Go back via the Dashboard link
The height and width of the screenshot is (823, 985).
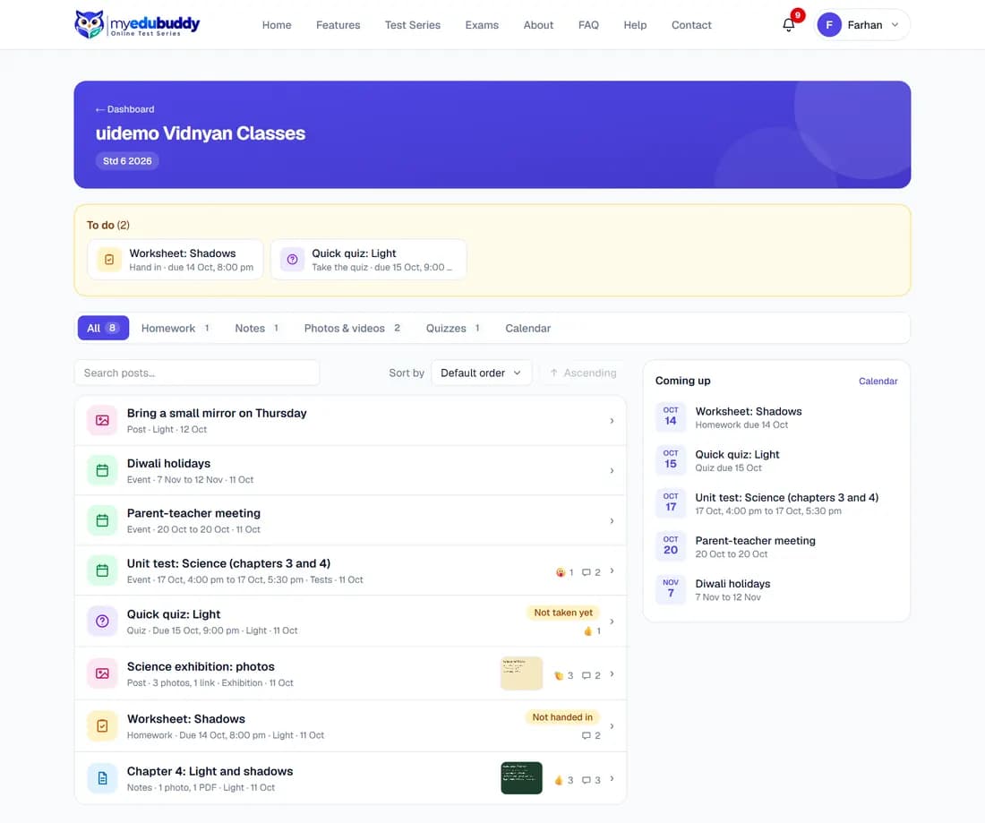(x=125, y=109)
